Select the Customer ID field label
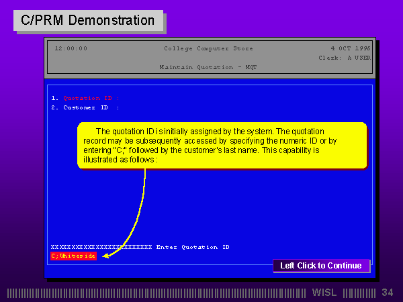 86,107
